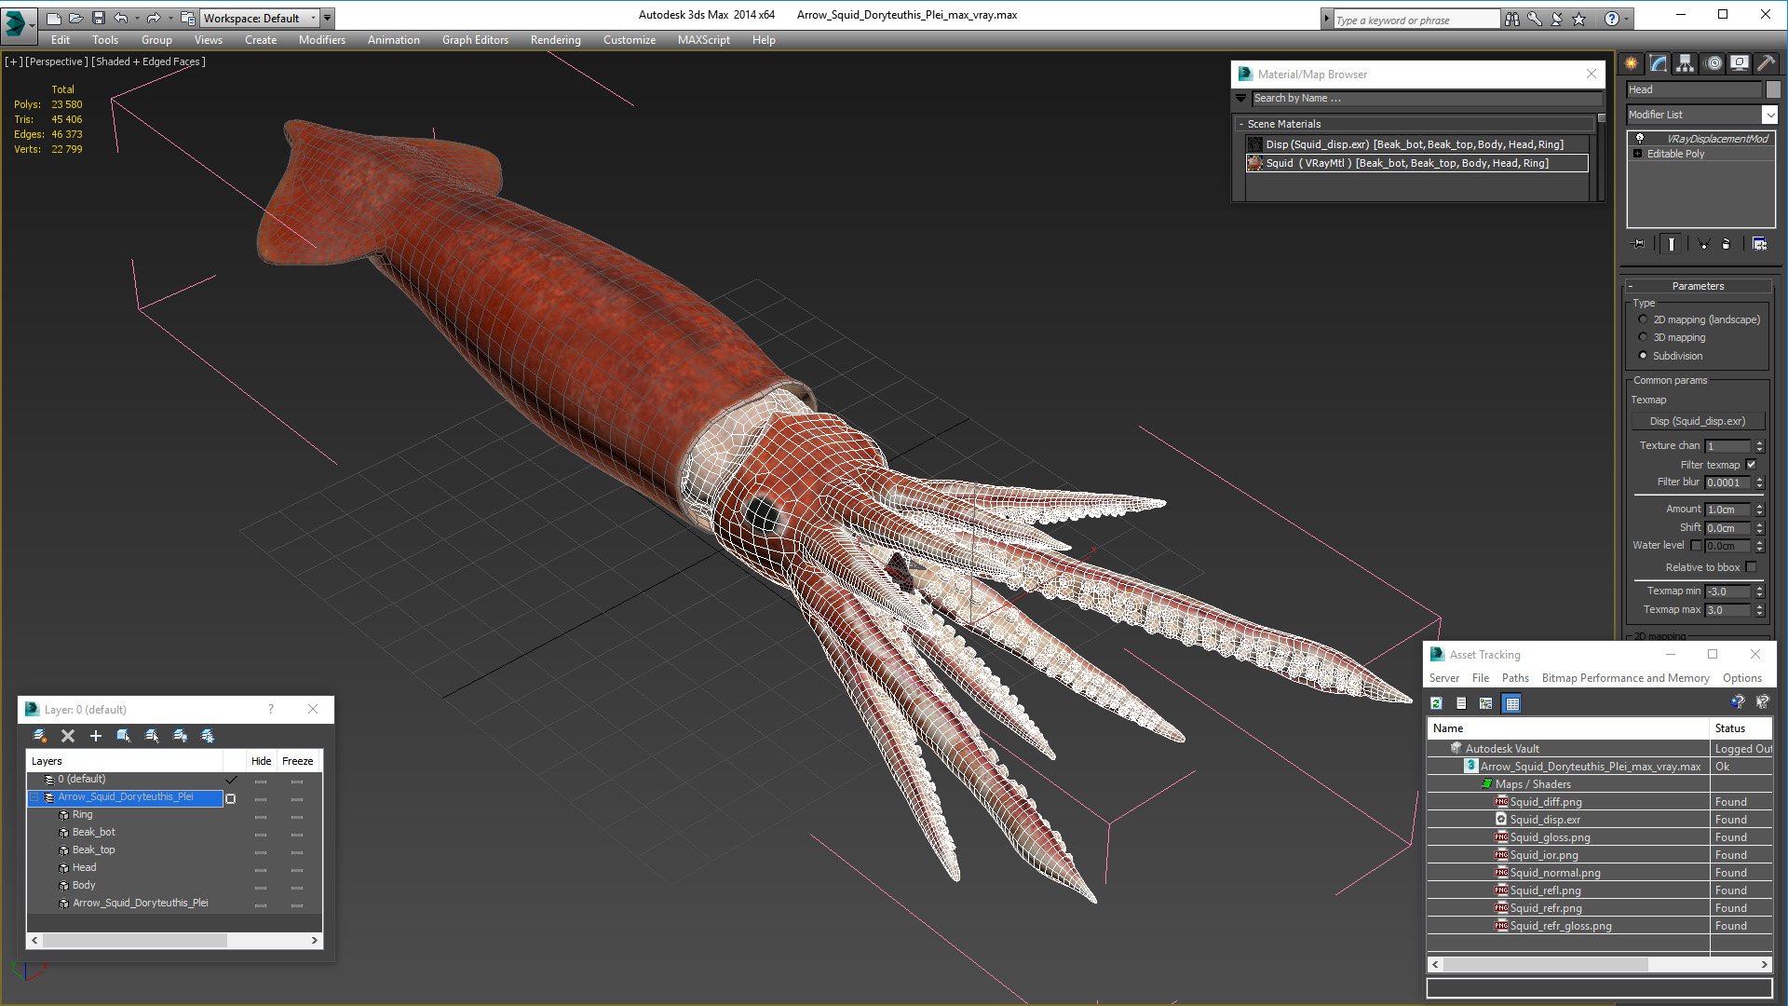Open the Rendering menu
Image resolution: width=1788 pixels, height=1006 pixels.
pos(555,40)
